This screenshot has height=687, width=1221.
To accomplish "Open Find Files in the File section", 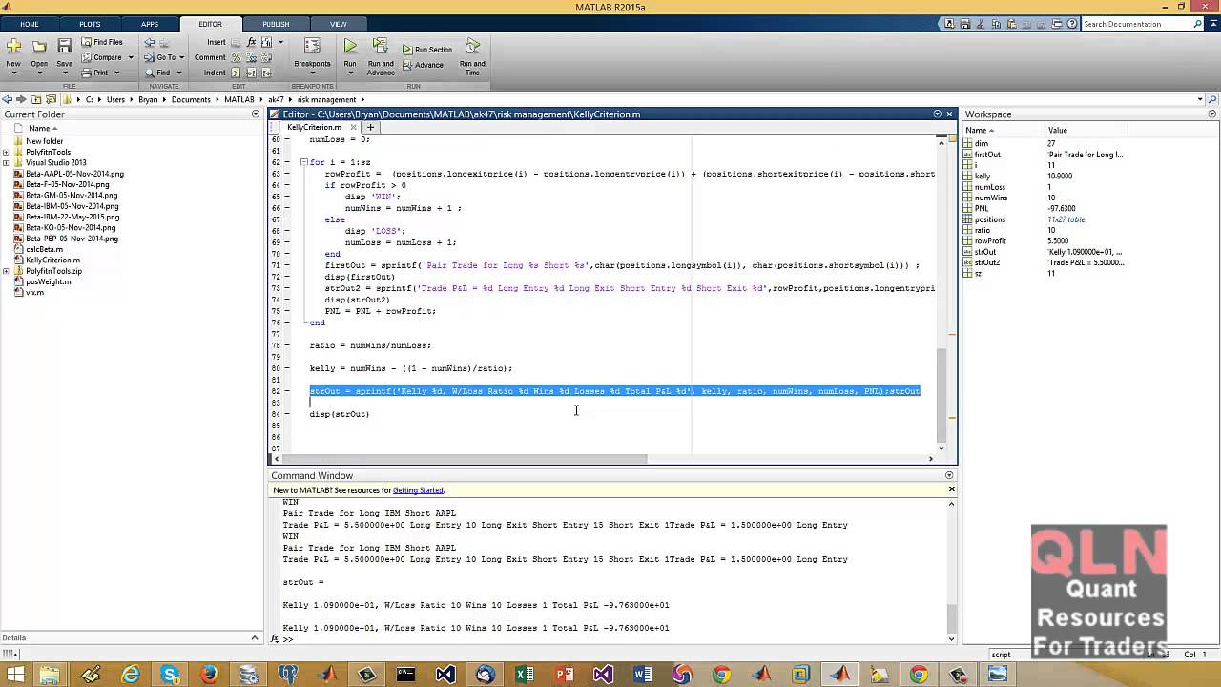I will coord(102,42).
